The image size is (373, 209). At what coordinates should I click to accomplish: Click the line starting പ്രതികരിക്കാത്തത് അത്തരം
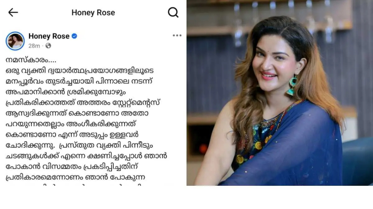[83, 103]
